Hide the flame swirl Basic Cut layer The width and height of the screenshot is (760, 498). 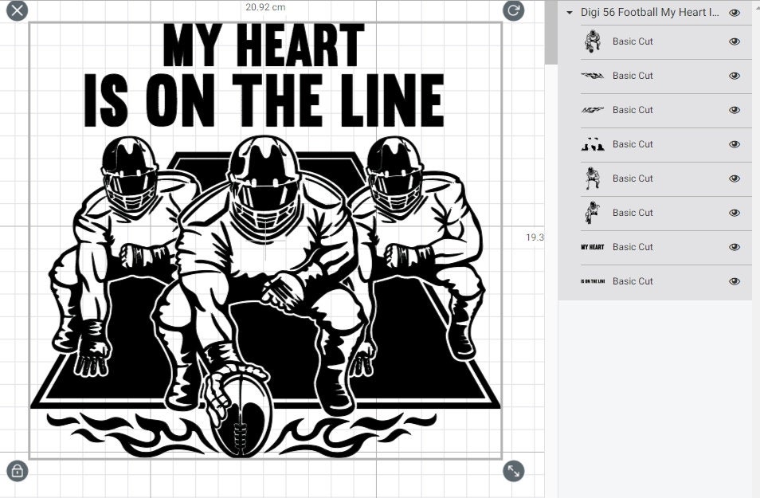[x=735, y=76]
